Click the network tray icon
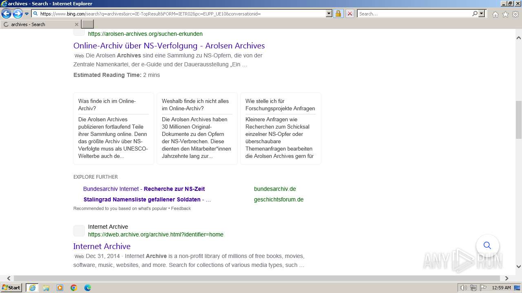The height and width of the screenshot is (293, 522). click(x=473, y=288)
